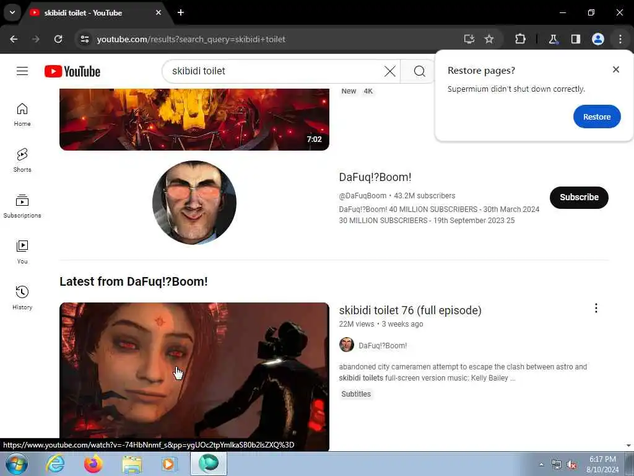Image resolution: width=634 pixels, height=476 pixels.
Task: Select the Supermium browser taskbar button
Action: (x=209, y=464)
